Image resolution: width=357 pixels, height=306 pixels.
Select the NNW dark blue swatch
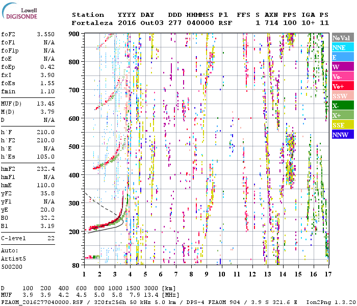(343, 135)
